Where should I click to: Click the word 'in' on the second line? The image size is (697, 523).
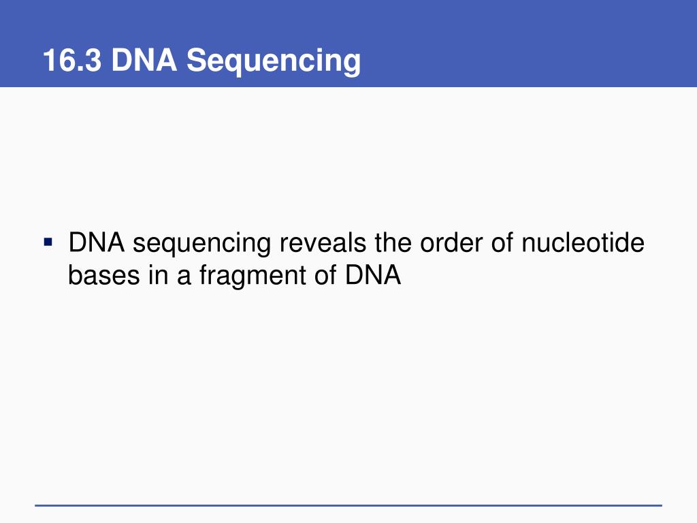coord(158,275)
